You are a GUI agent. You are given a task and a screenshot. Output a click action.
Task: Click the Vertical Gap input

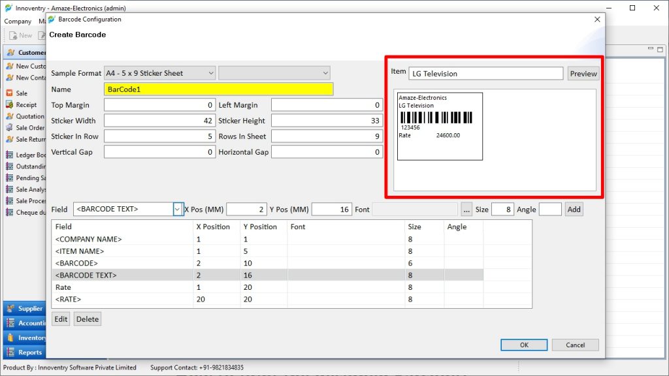(159, 152)
